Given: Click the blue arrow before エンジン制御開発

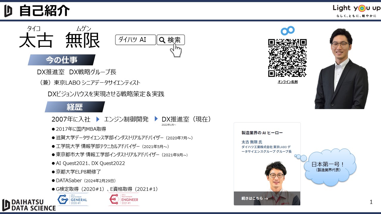Looking at the screenshot, I should coord(98,119).
